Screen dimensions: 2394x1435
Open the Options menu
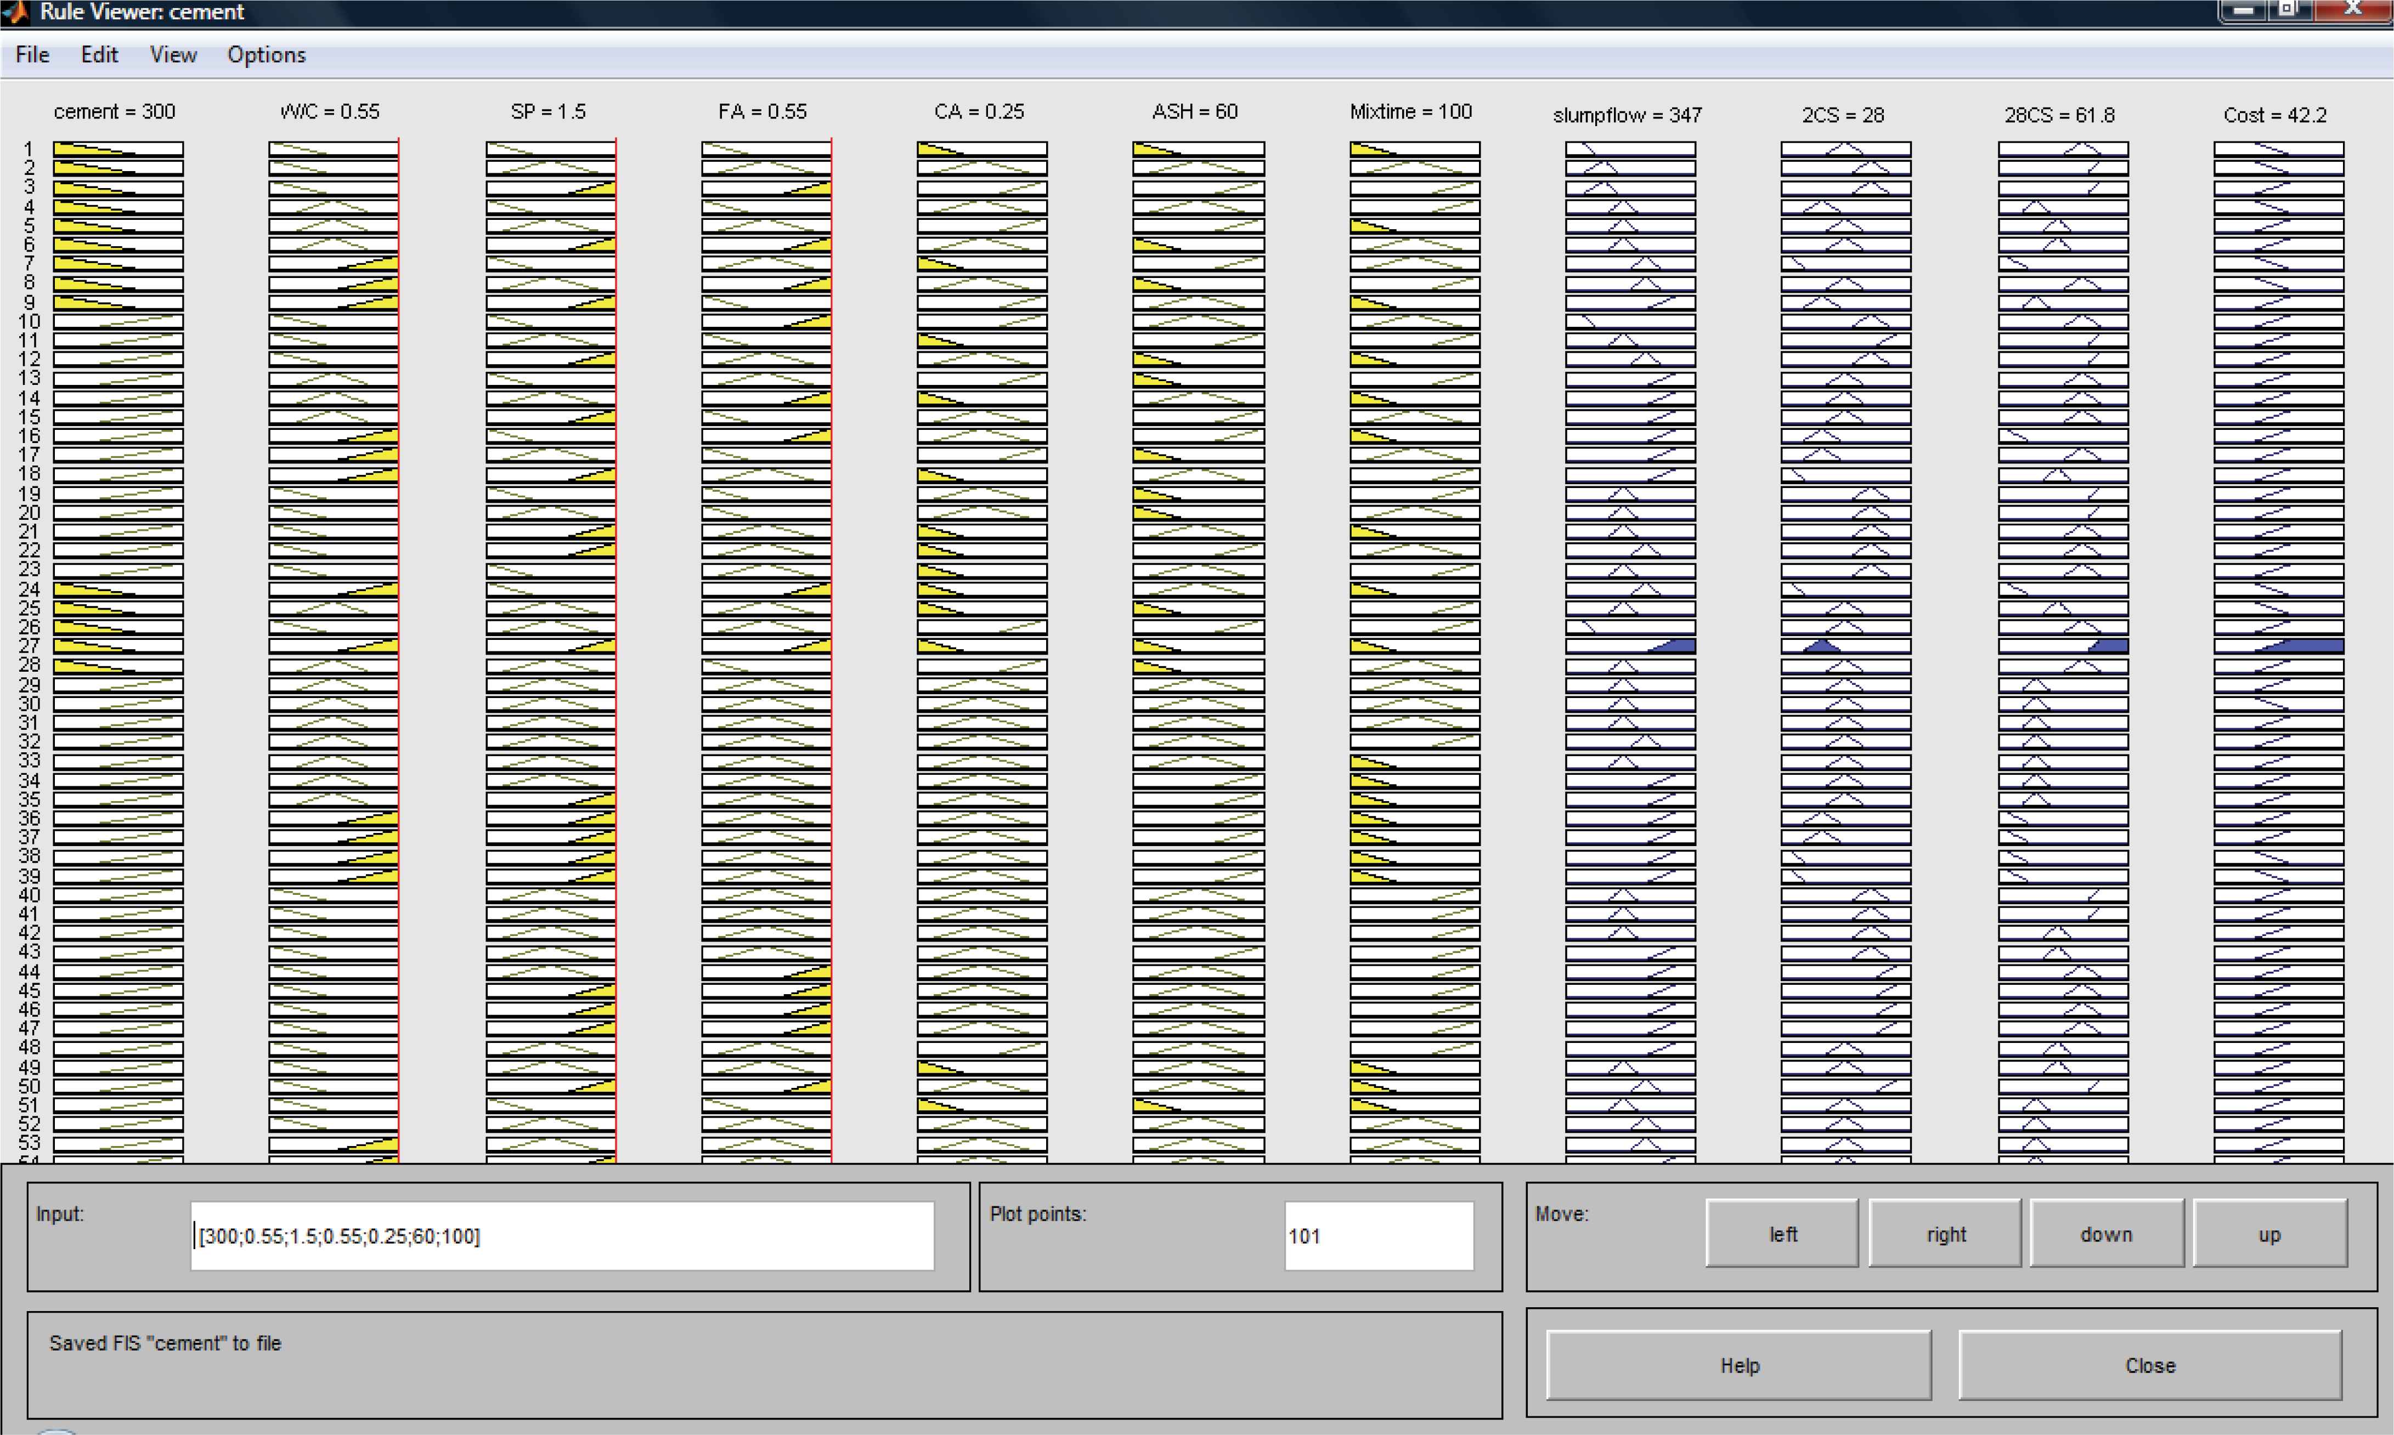[266, 55]
